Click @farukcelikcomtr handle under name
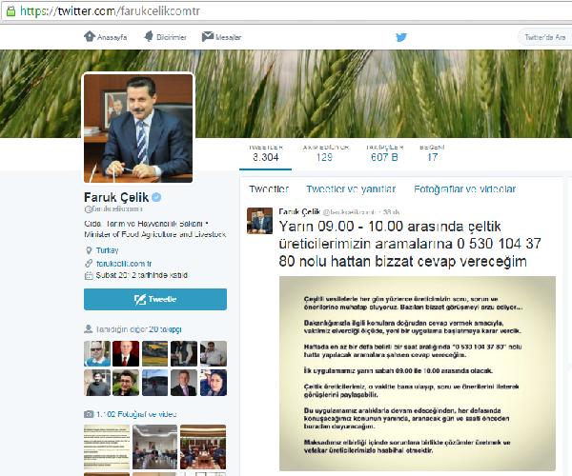Screen dimensions: 572x476 click(113, 209)
